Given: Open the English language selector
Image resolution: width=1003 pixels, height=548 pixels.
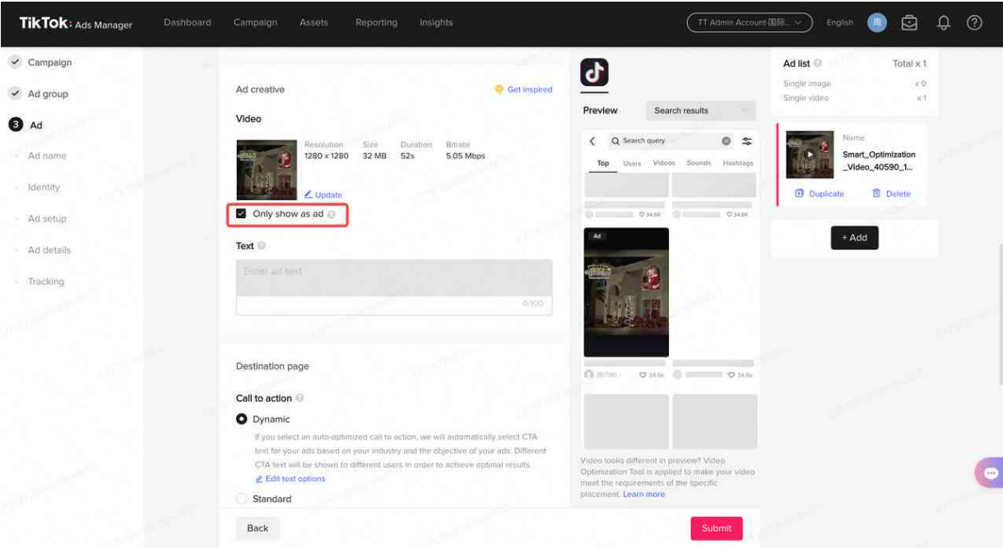Looking at the screenshot, I should (x=840, y=23).
